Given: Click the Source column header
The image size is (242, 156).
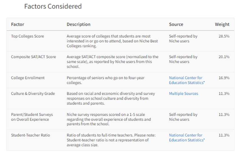Looking at the screenshot, I should 176,24.
